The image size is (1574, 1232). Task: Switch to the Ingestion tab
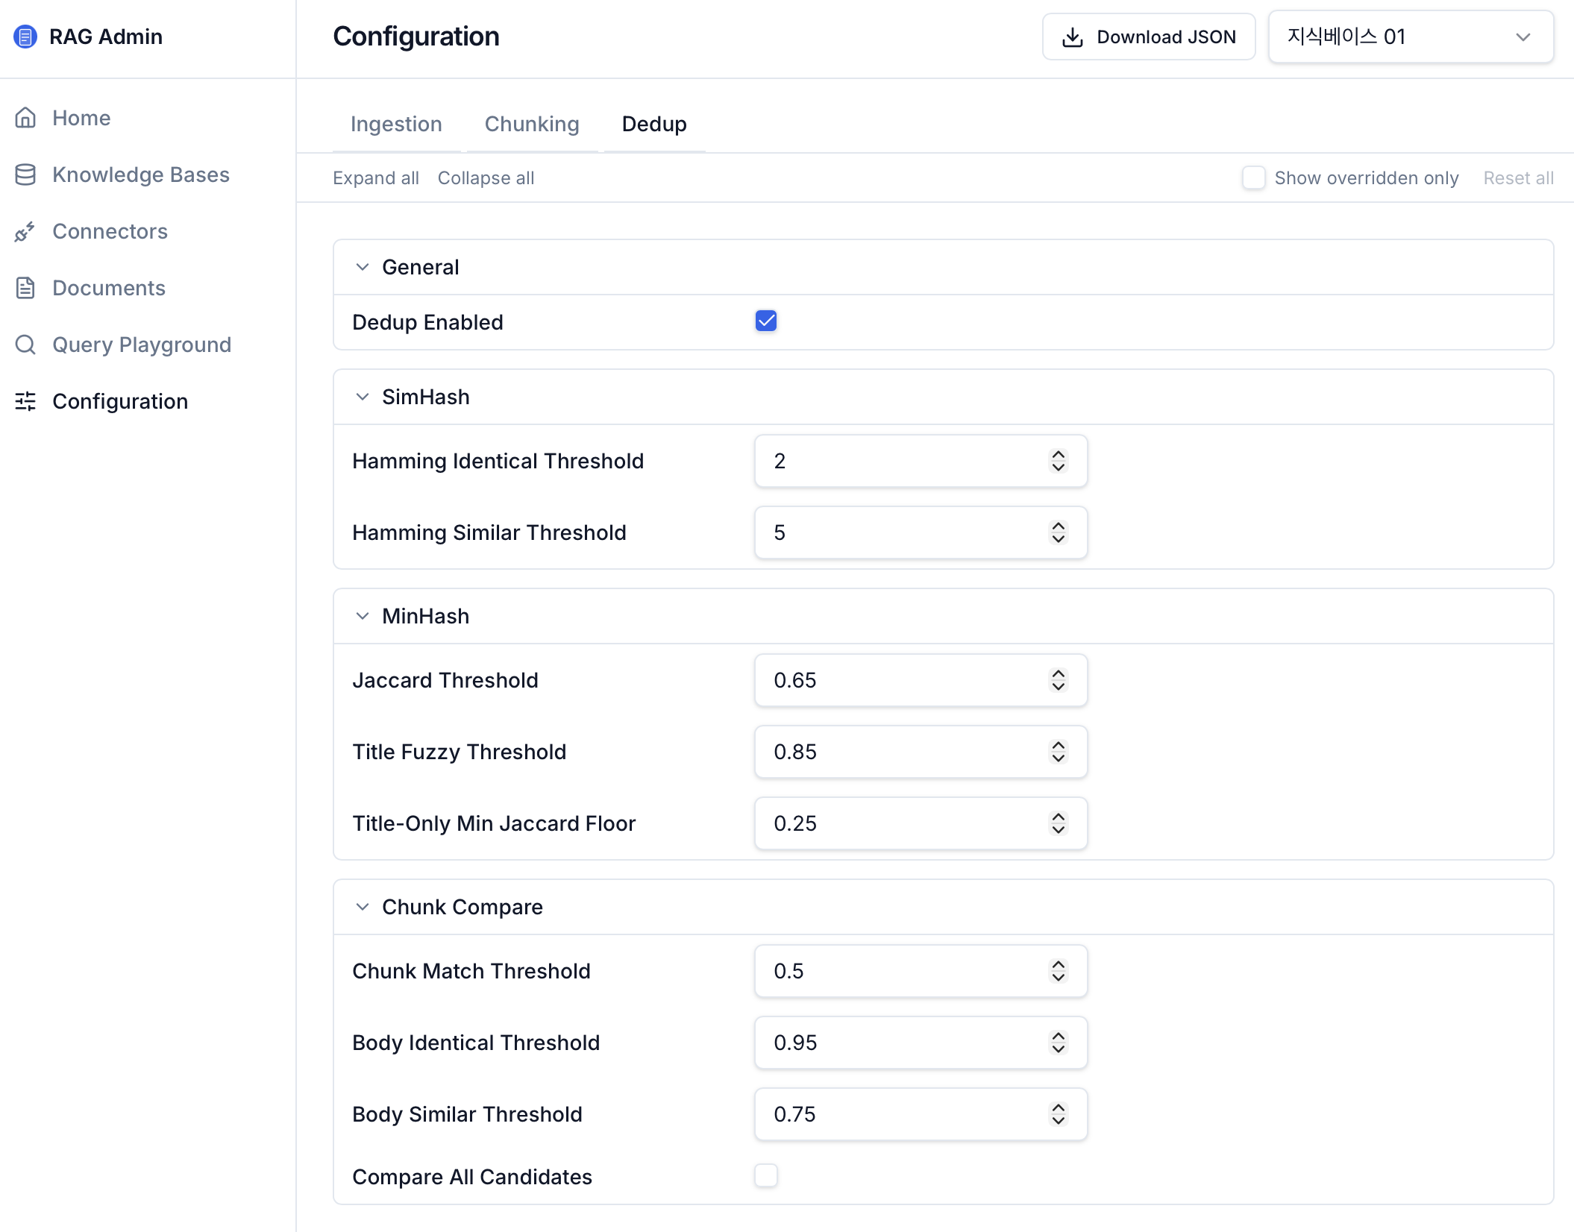pos(396,124)
